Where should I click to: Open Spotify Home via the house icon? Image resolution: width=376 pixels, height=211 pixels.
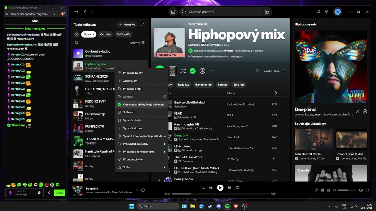173,12
